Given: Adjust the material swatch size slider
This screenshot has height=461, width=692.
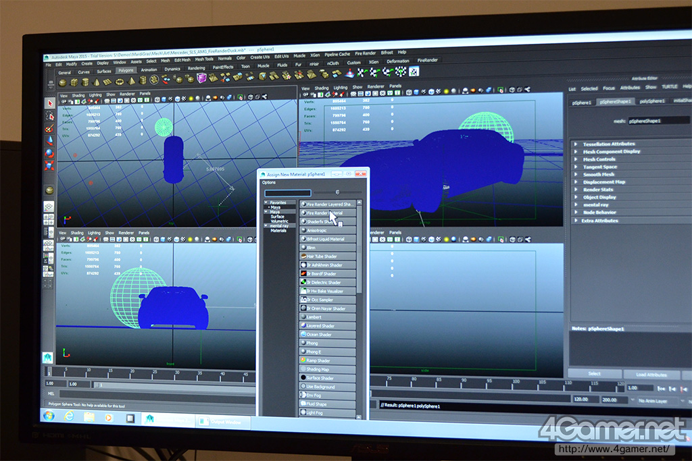Looking at the screenshot, I should tap(337, 192).
